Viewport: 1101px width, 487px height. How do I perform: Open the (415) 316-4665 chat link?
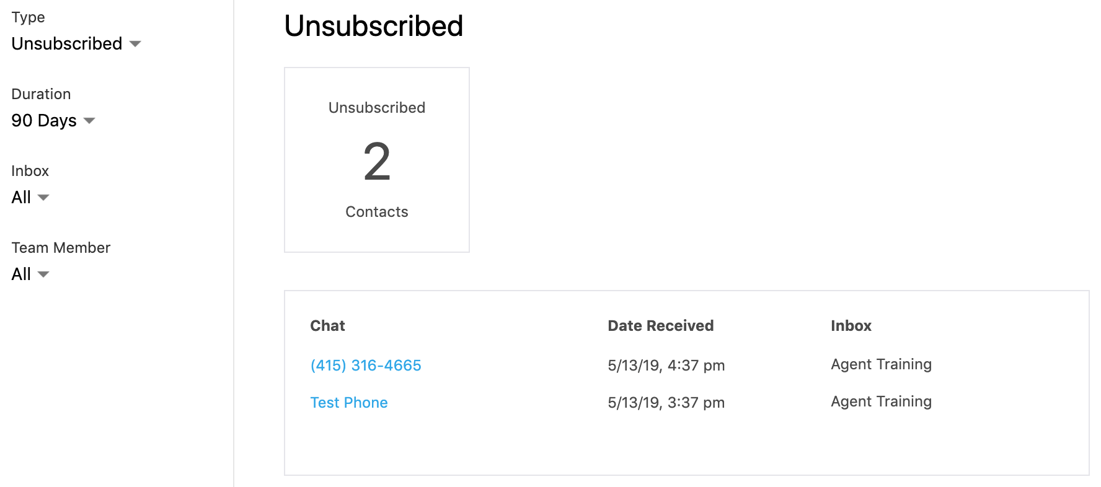pos(366,366)
